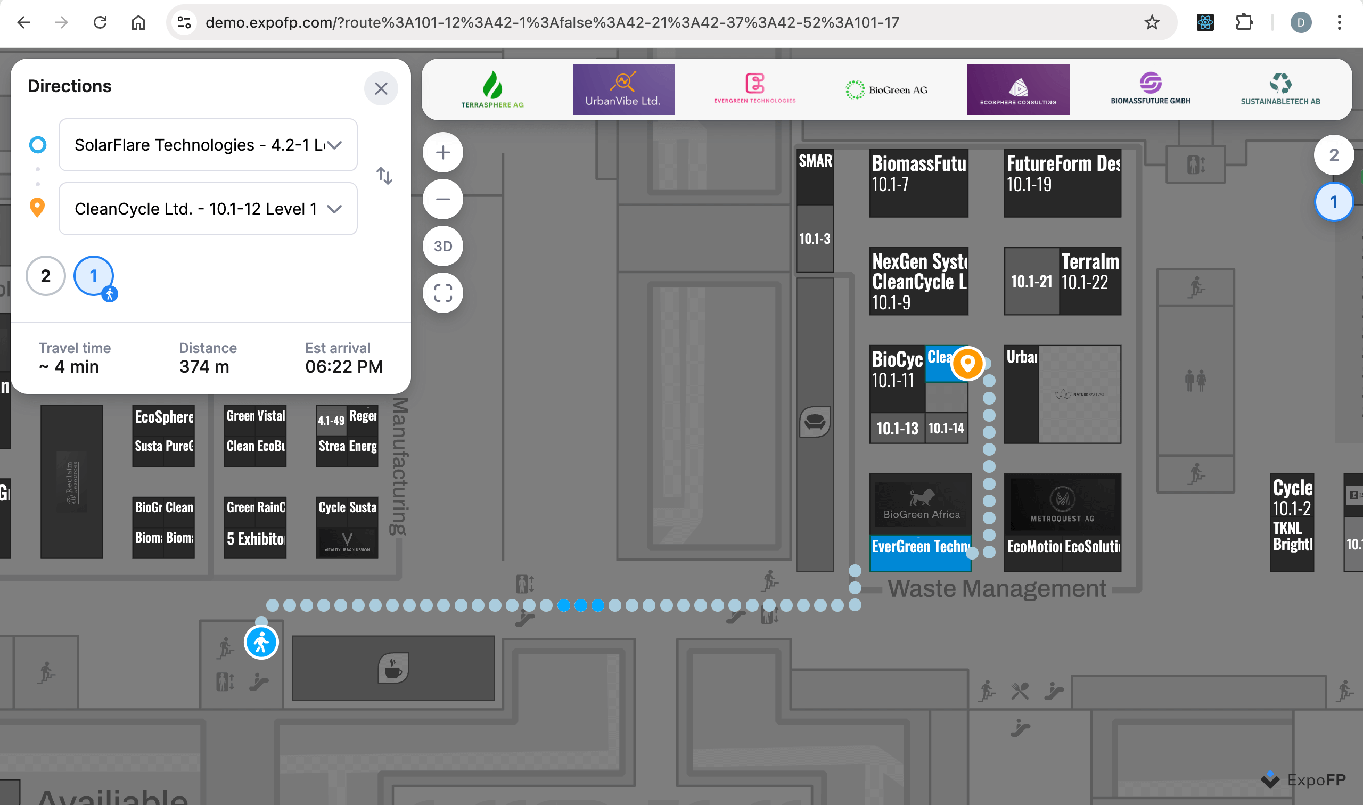Screen dimensions: 1363x805
Task: Expand the SolarFlare Technologies start dropdown
Action: pyautogui.click(x=335, y=145)
